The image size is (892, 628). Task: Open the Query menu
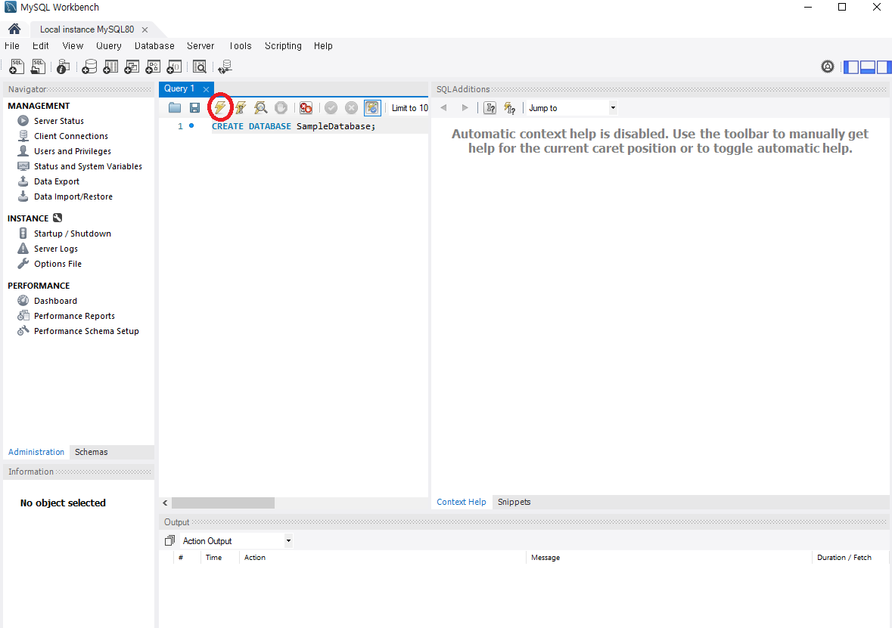pos(109,46)
